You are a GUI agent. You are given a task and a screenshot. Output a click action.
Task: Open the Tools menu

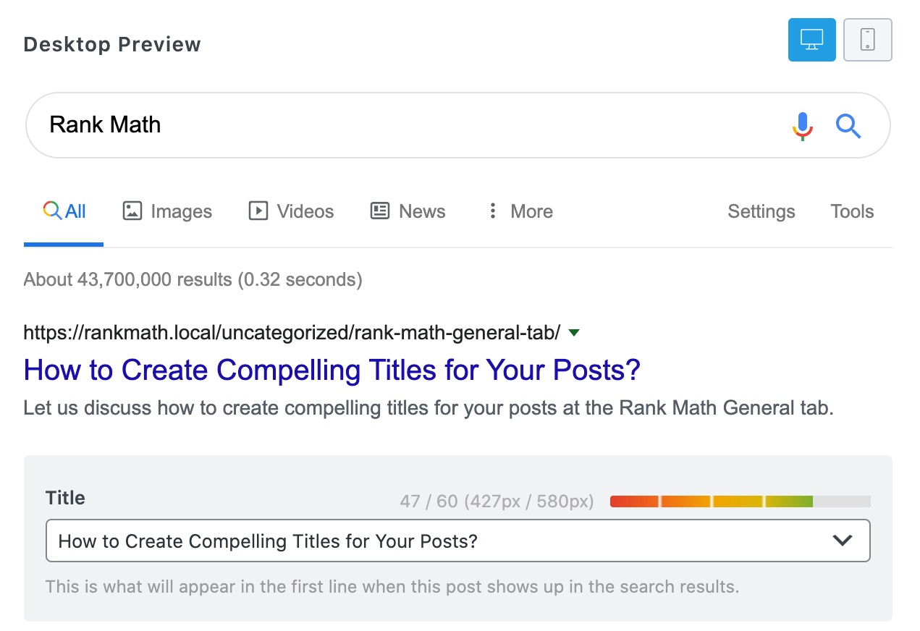point(852,211)
